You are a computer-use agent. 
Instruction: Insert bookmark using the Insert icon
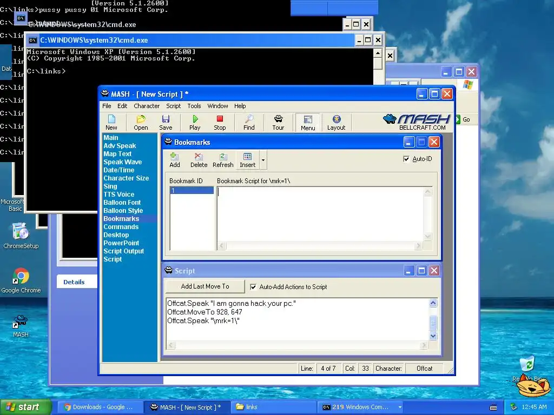coord(247,160)
